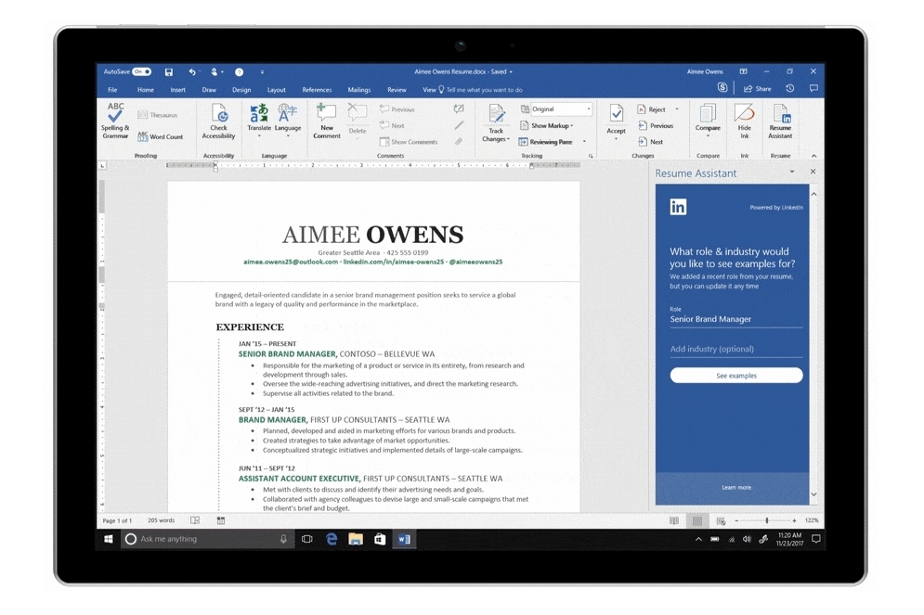Click the Skype icon near Share
The width and height of the screenshot is (924, 615).
click(722, 88)
